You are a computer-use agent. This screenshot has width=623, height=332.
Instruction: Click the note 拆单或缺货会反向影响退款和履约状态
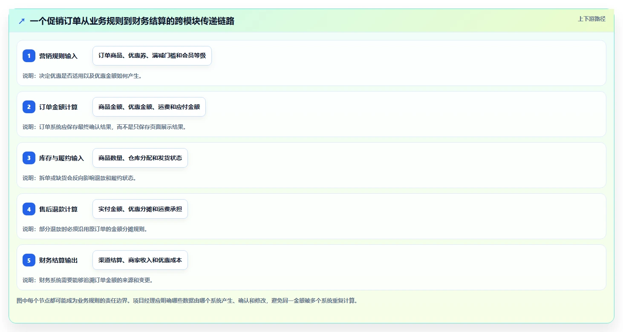coord(80,178)
